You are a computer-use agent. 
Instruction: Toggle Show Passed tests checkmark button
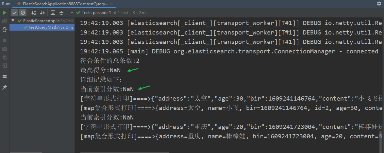[x=14, y=13]
